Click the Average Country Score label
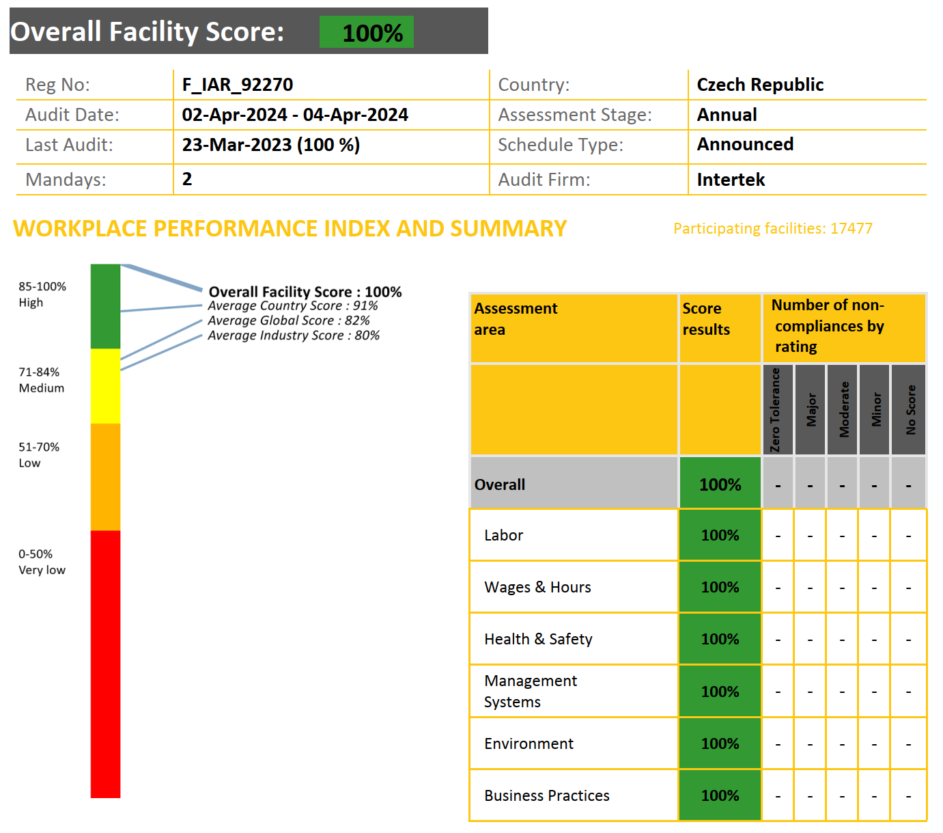The width and height of the screenshot is (943, 833). tap(292, 306)
